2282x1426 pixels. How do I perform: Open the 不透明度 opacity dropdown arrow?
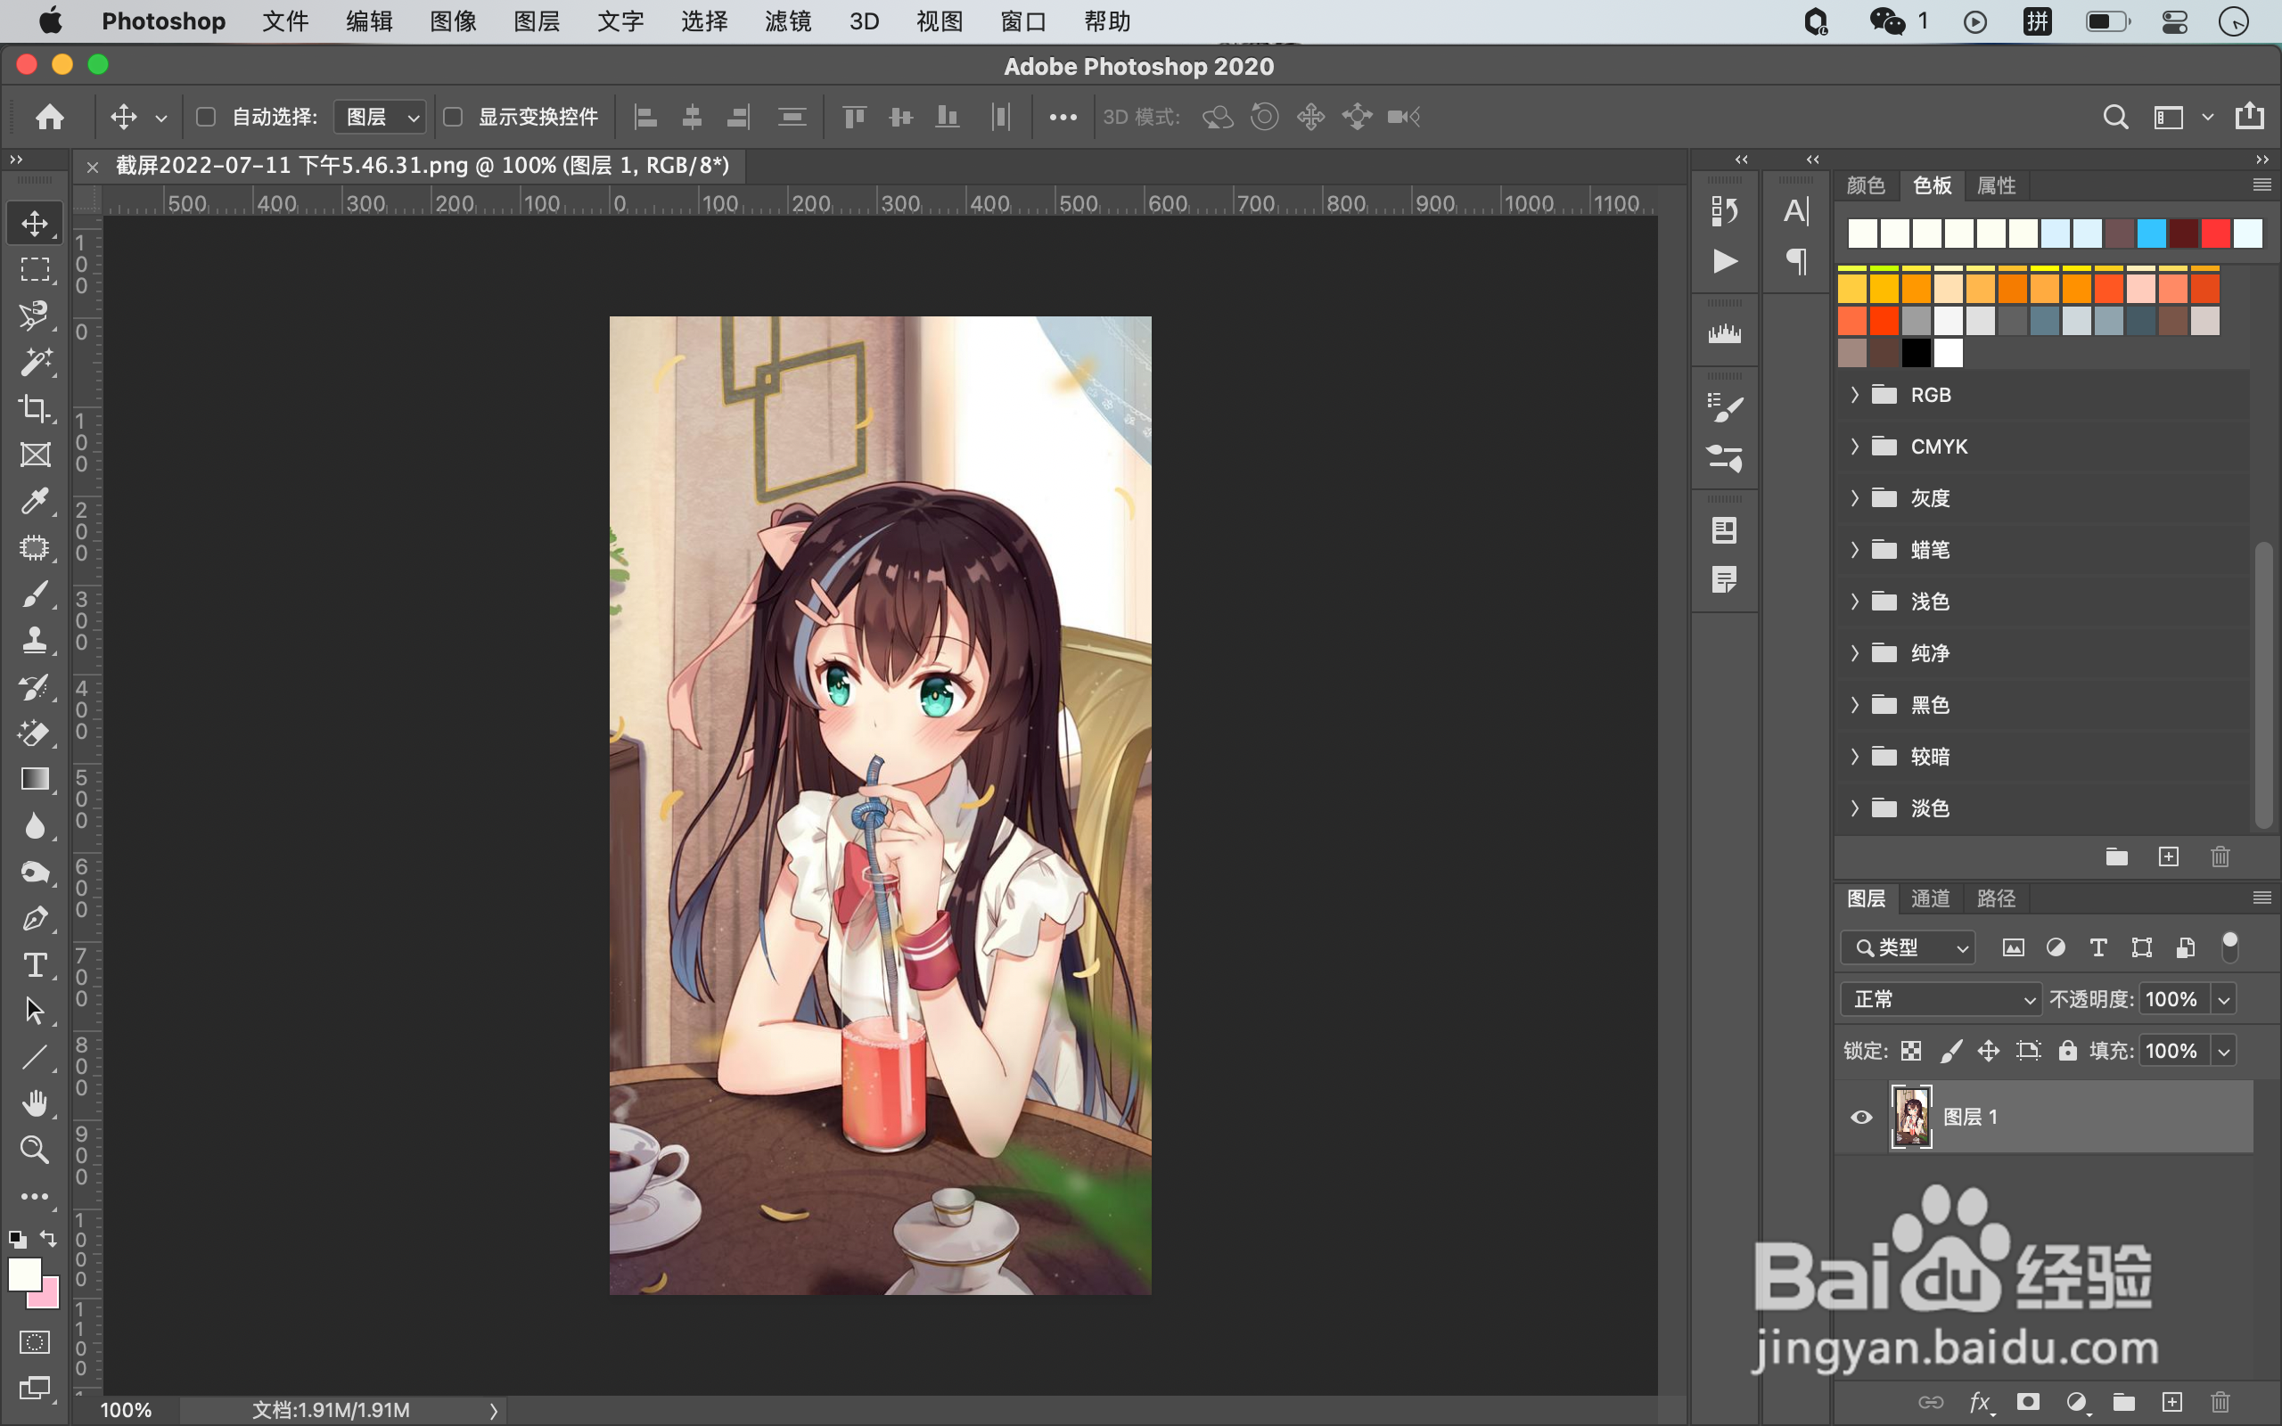click(2223, 1000)
